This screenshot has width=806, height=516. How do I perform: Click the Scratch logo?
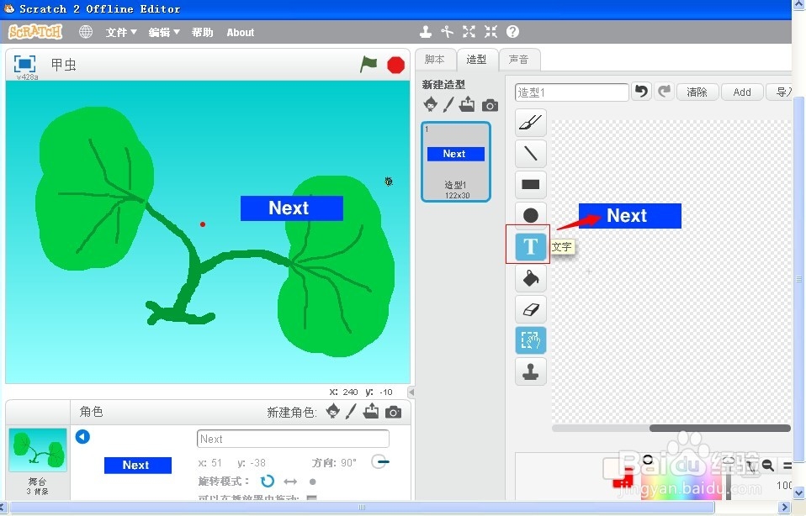point(35,32)
